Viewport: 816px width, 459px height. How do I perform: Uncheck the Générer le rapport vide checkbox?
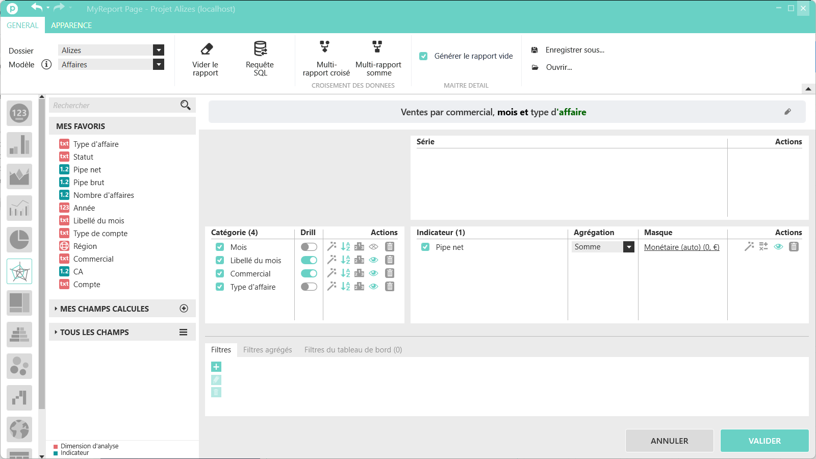tap(423, 56)
